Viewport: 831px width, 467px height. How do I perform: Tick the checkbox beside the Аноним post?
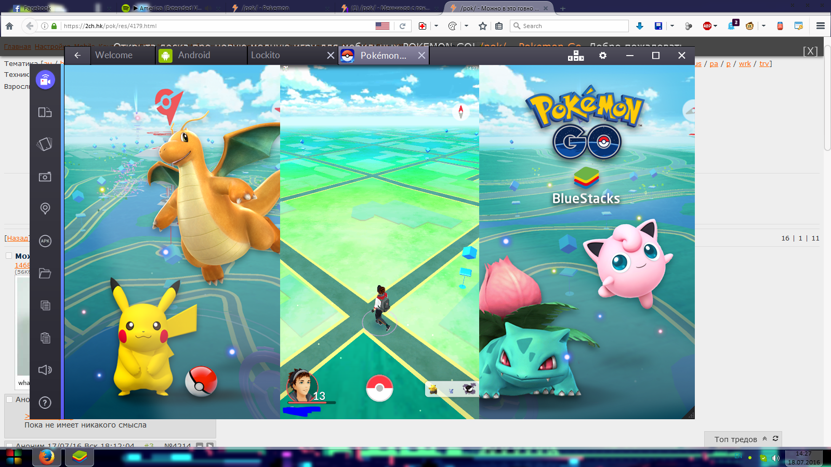click(9, 399)
